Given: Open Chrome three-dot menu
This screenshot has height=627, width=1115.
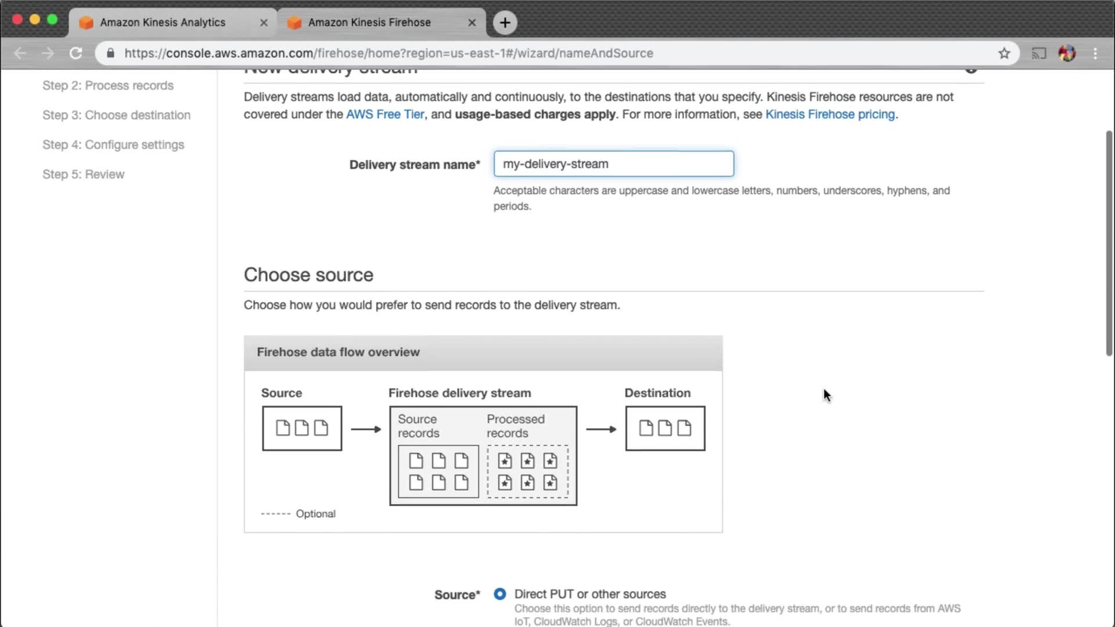Looking at the screenshot, I should (x=1095, y=53).
